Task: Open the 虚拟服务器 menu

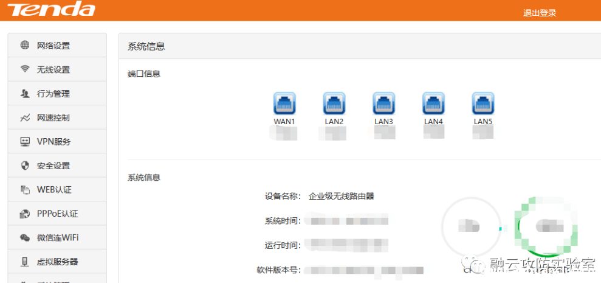Action: click(x=57, y=262)
